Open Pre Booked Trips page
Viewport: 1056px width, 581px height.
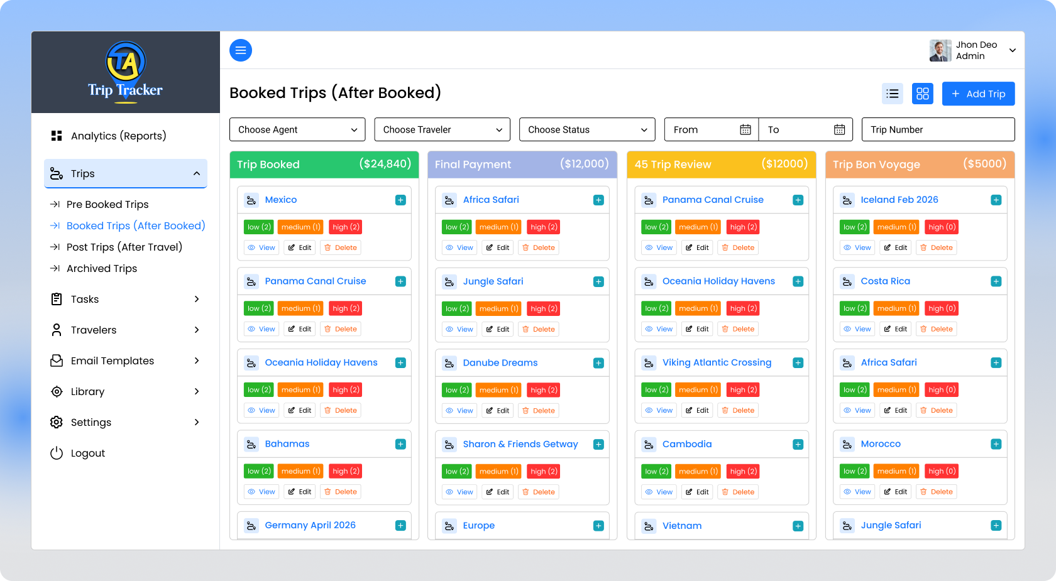tap(107, 204)
